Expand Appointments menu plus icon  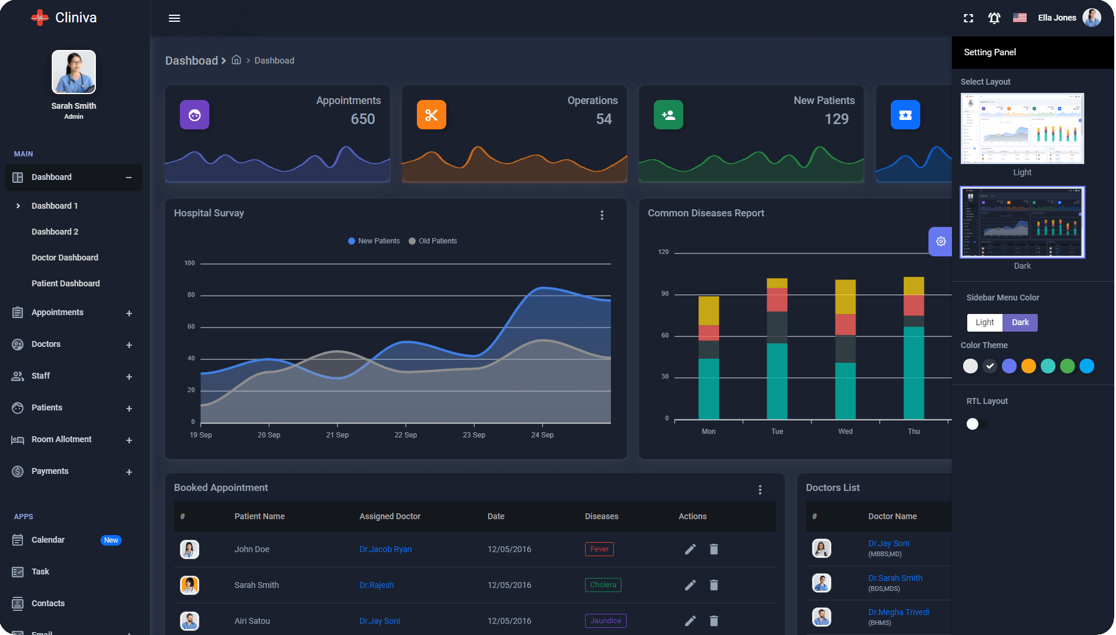tap(129, 313)
